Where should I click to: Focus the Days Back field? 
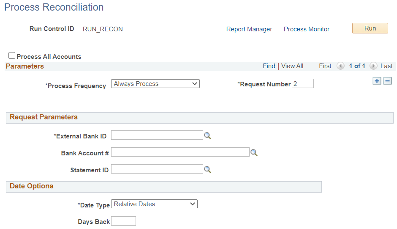tap(124, 221)
